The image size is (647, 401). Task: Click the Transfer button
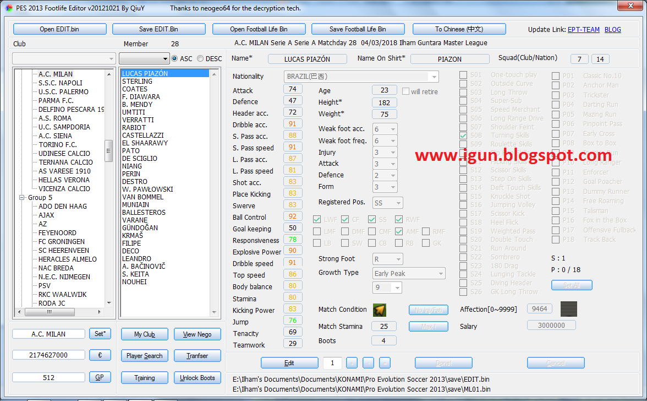197,356
